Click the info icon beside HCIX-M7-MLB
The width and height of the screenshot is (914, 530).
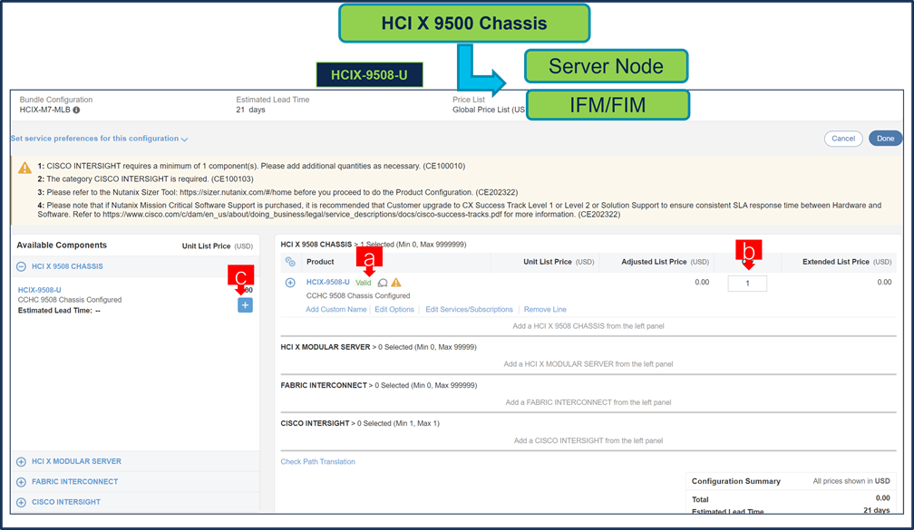(76, 111)
